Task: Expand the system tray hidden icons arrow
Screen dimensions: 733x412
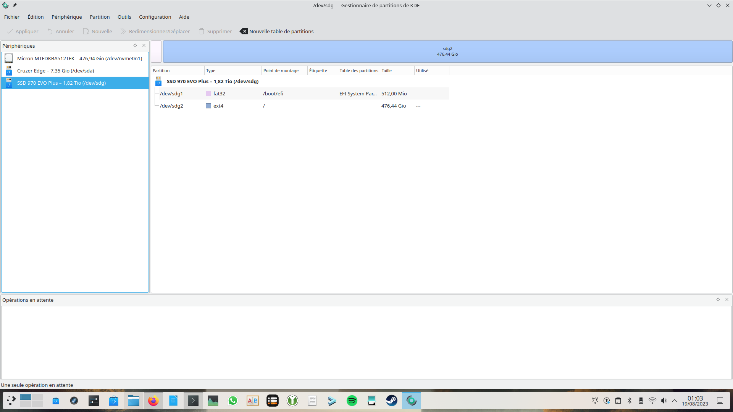Action: coord(675,401)
